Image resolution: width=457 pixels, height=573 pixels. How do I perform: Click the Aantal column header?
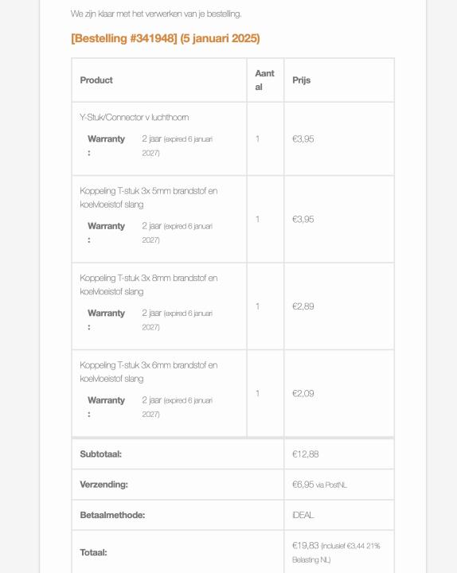(x=264, y=80)
